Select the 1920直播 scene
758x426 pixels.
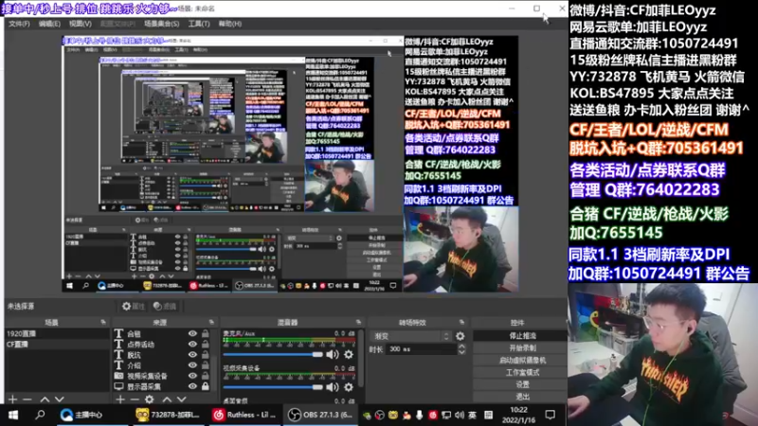pos(57,334)
